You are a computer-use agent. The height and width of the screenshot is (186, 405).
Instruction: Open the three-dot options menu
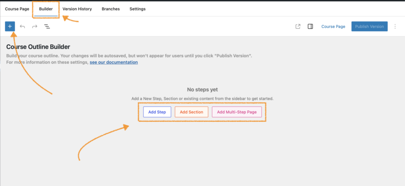click(x=395, y=26)
